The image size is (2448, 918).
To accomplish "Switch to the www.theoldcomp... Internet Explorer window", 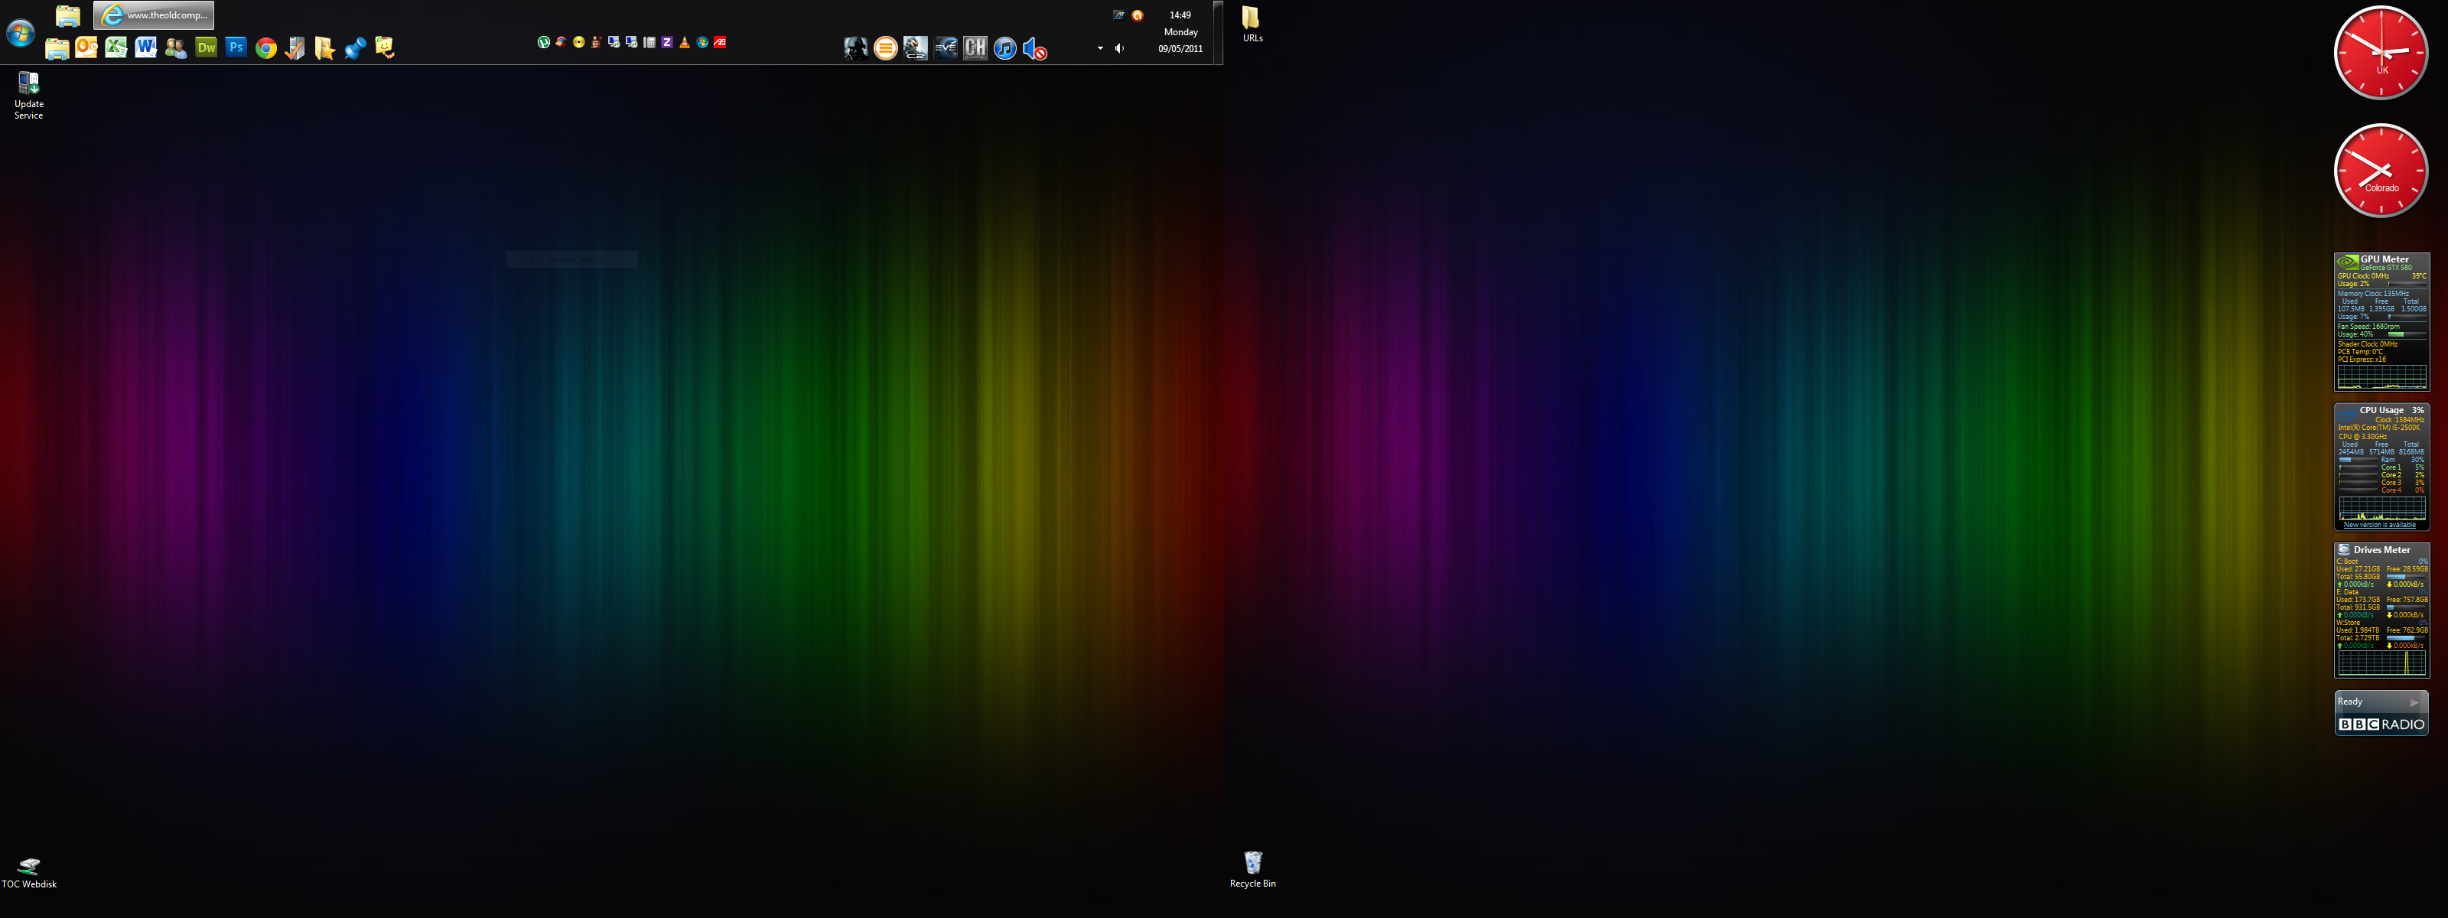I will 154,15.
